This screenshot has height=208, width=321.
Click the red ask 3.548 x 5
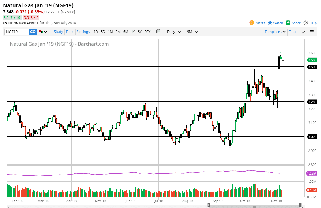pyautogui.click(x=31, y=18)
